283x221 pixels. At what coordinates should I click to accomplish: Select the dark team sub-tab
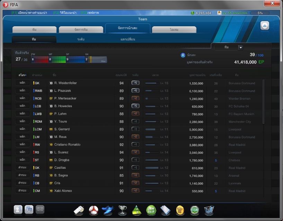coord(34,39)
